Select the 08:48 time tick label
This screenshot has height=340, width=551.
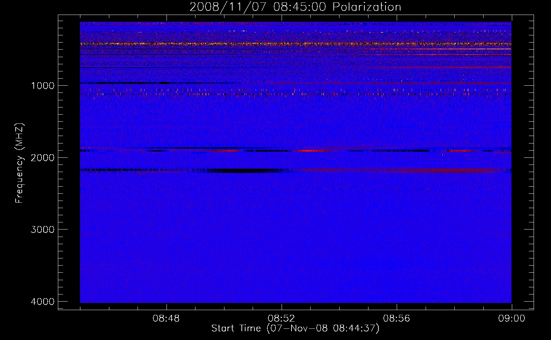[x=166, y=319]
